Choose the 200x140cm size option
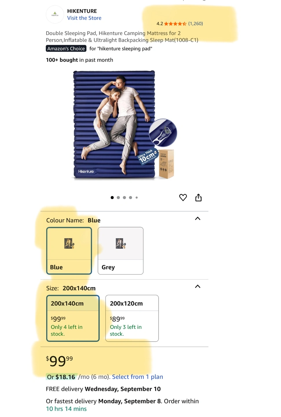 tap(73, 318)
